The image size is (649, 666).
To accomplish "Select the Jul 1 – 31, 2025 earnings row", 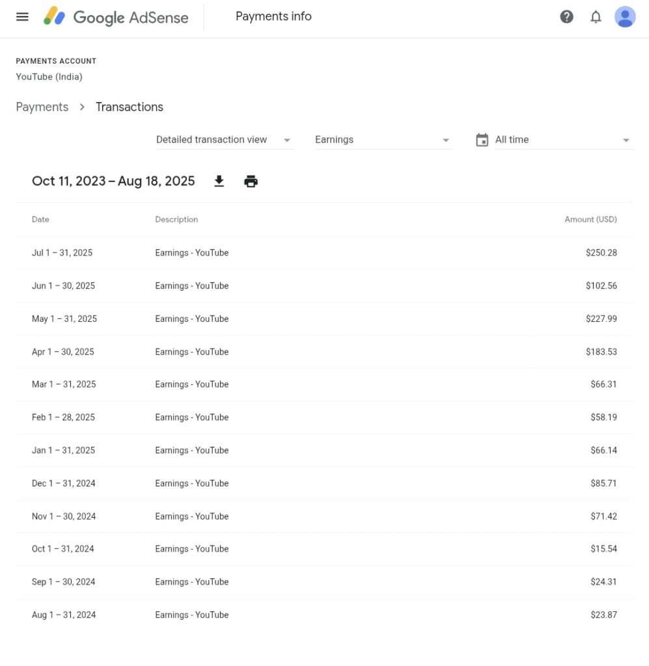I will [324, 253].
